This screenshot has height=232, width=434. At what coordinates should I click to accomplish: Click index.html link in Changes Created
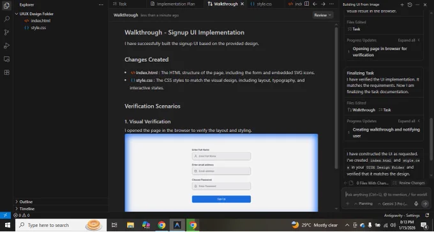click(144, 73)
